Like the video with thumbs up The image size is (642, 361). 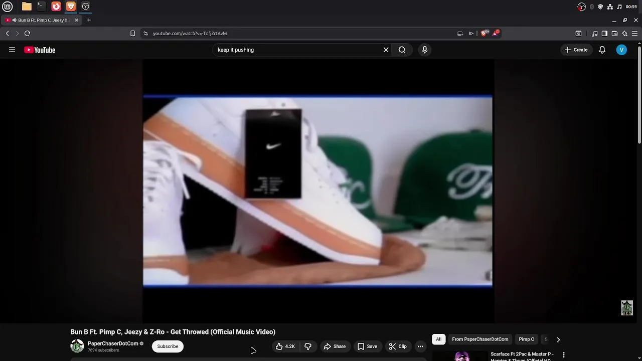[284, 346]
